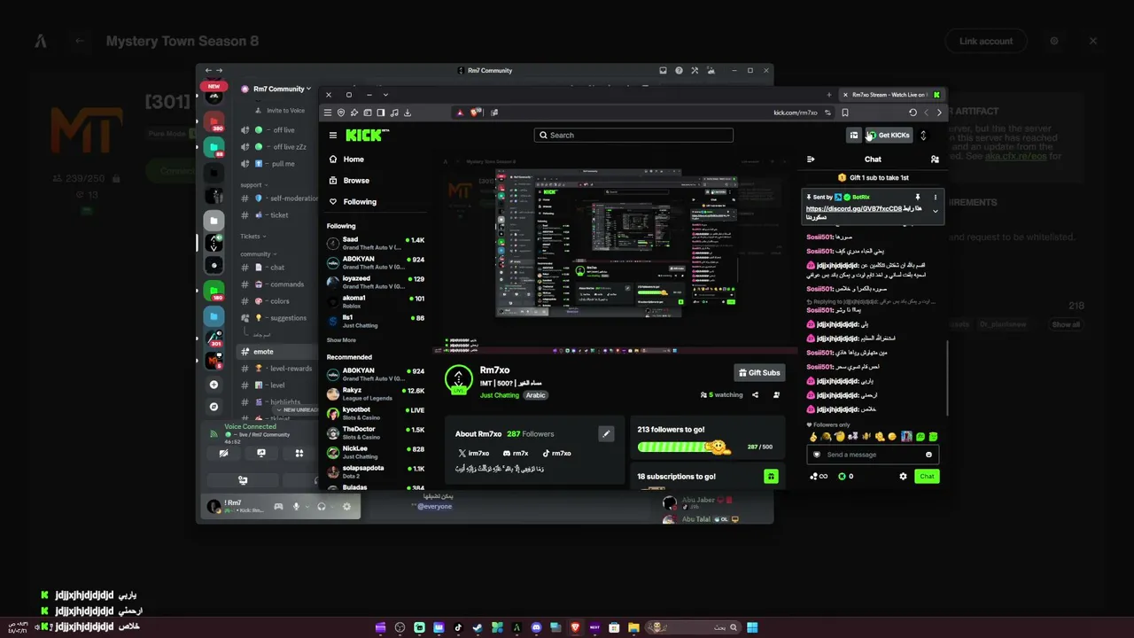
Task: Open solapsapdota's Dota 2 channel
Action: point(376,471)
